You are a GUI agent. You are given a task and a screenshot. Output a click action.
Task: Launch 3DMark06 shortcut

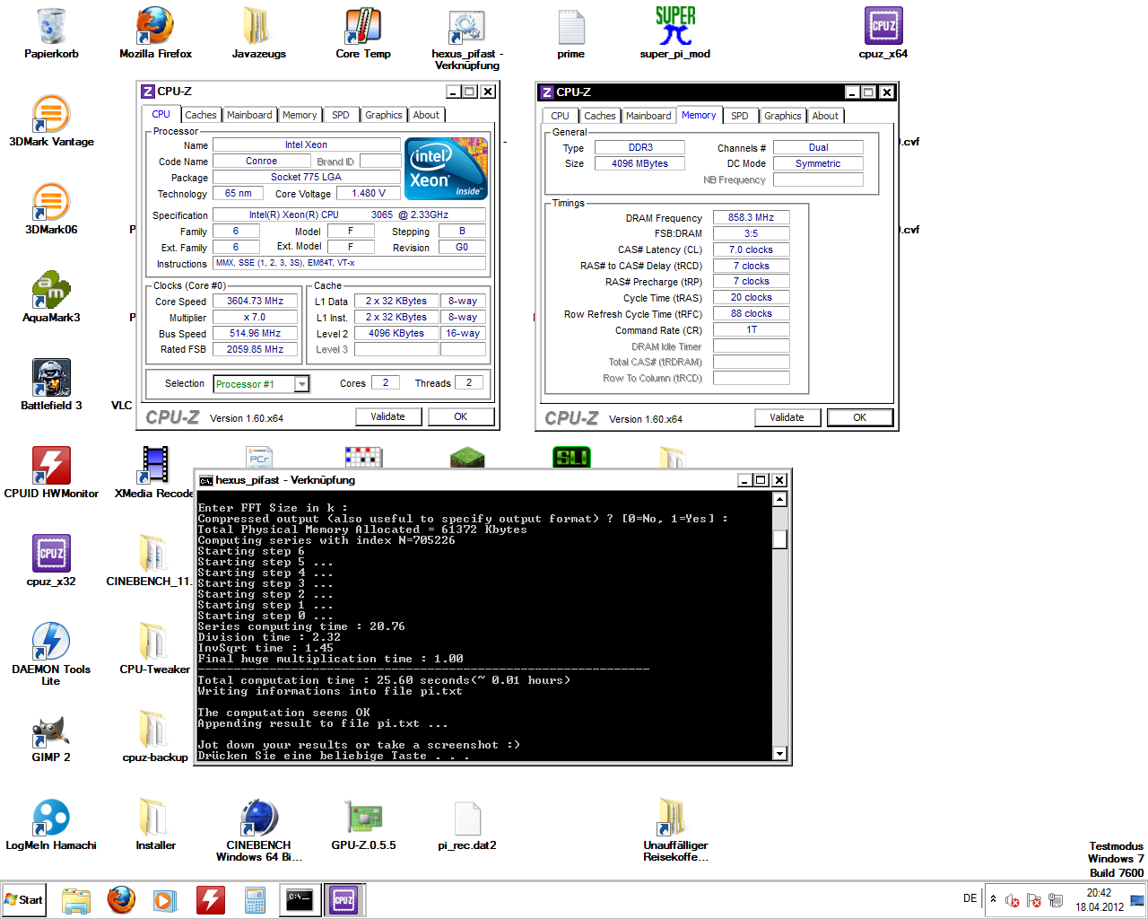51,209
